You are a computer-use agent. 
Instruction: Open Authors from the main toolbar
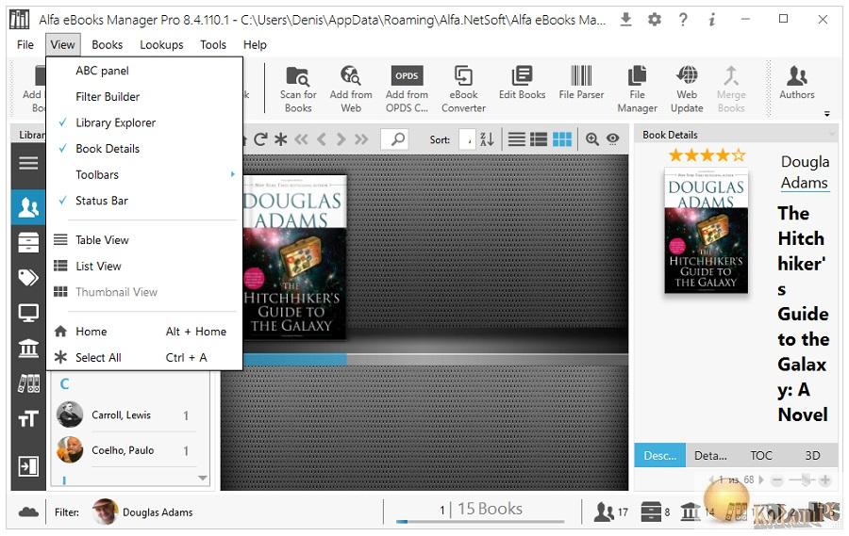point(796,83)
